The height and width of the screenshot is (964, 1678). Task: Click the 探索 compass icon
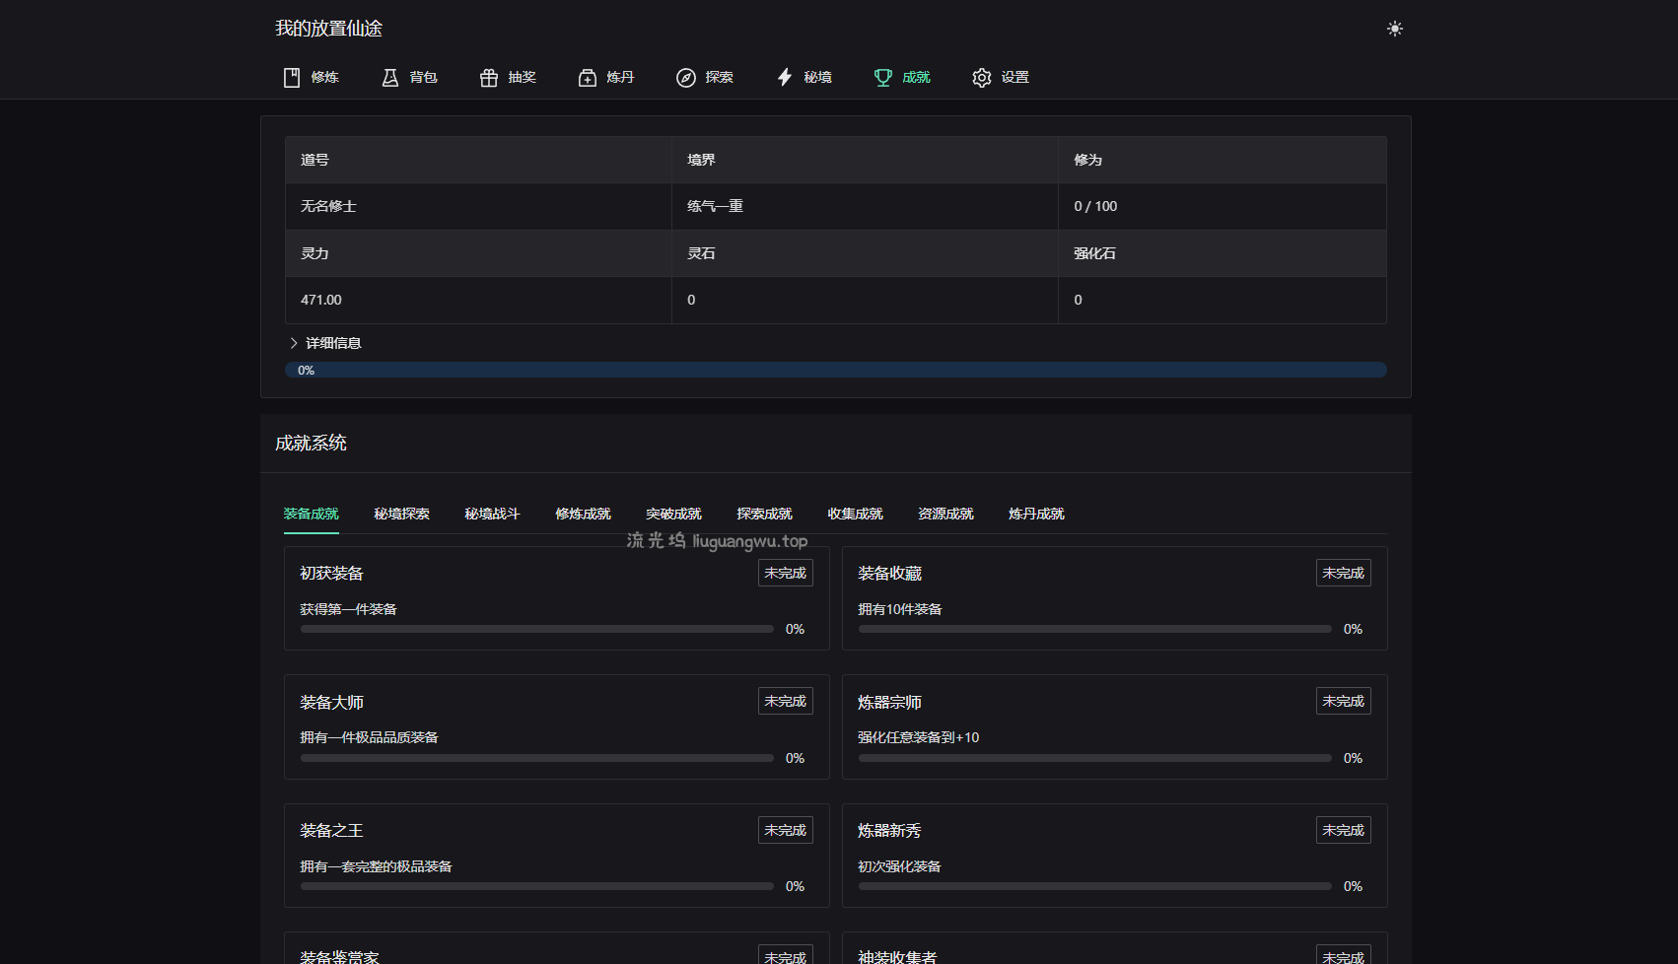click(686, 78)
